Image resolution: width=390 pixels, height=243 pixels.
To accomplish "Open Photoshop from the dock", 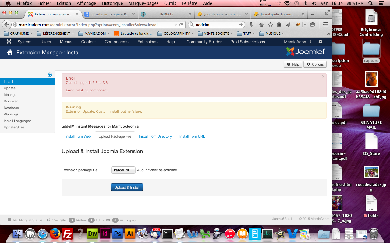I will click(x=117, y=234).
